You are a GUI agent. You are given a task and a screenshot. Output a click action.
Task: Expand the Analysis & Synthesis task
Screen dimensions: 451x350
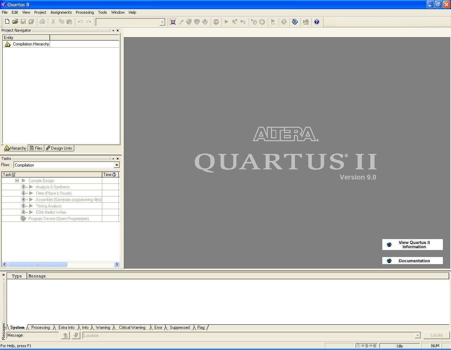pos(24,187)
